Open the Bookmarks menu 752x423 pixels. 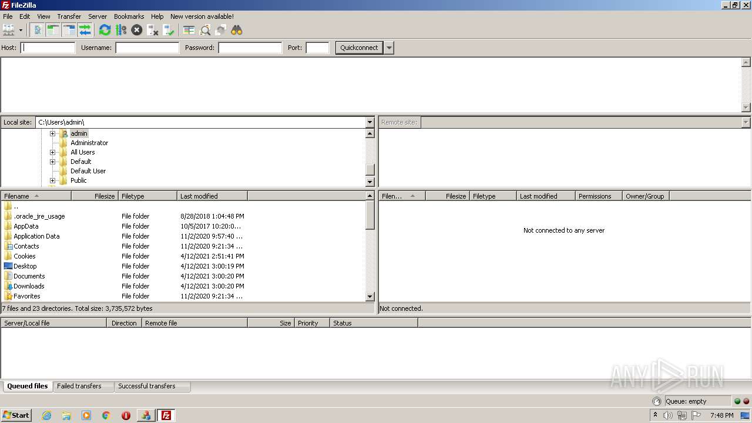(x=129, y=16)
